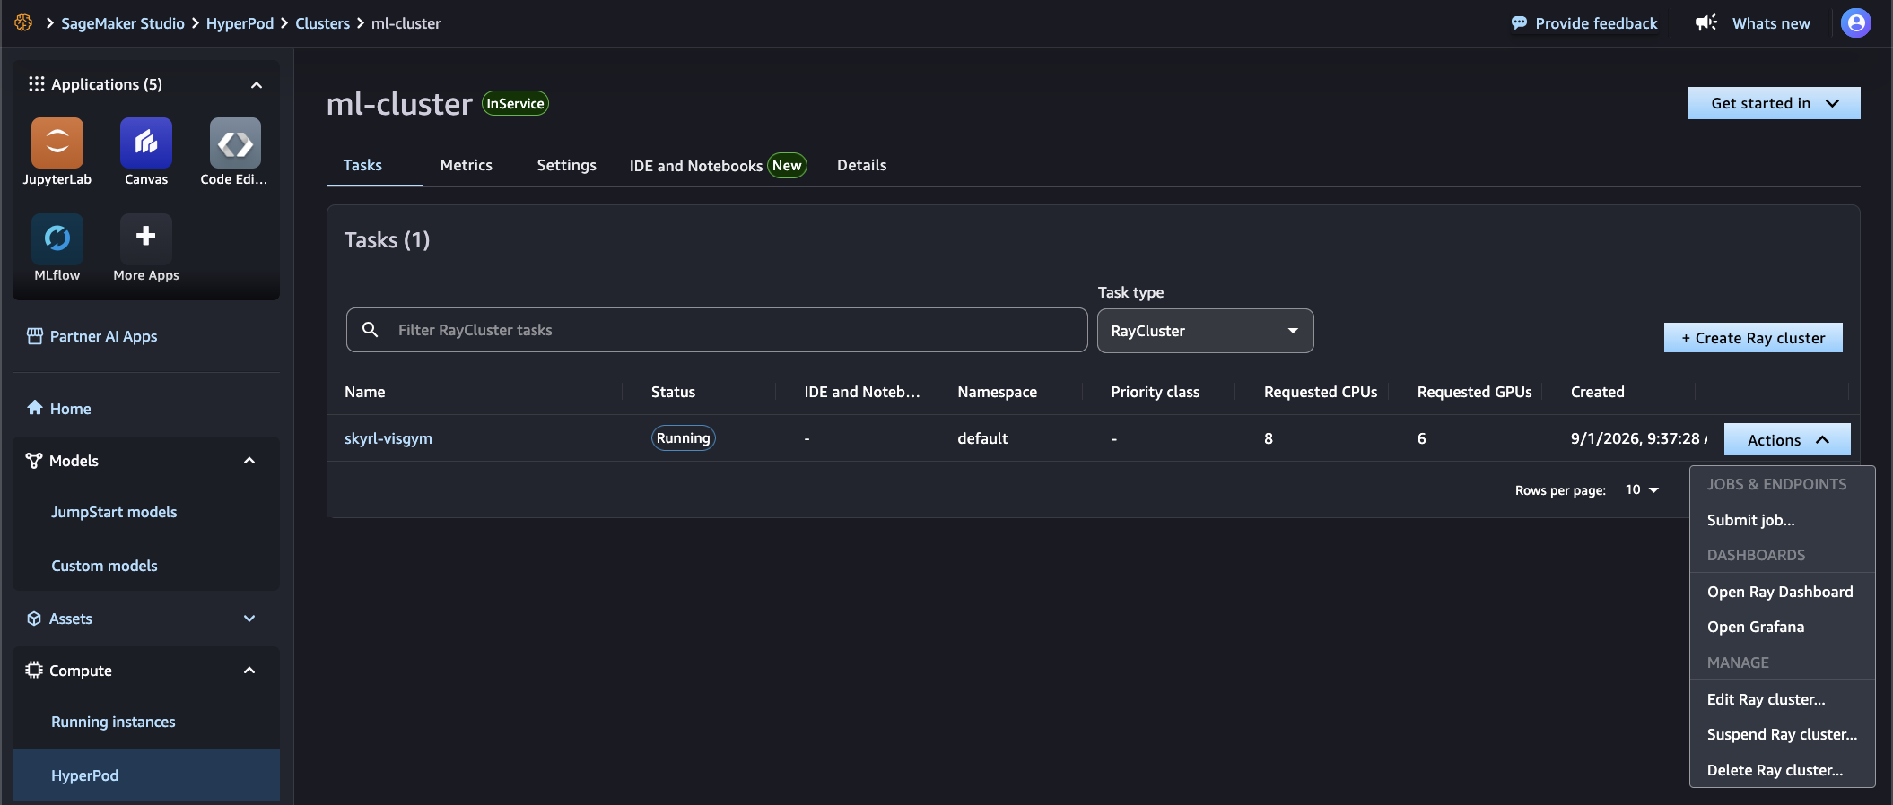The image size is (1893, 805).
Task: Collapse the Models sidebar section
Action: click(249, 461)
